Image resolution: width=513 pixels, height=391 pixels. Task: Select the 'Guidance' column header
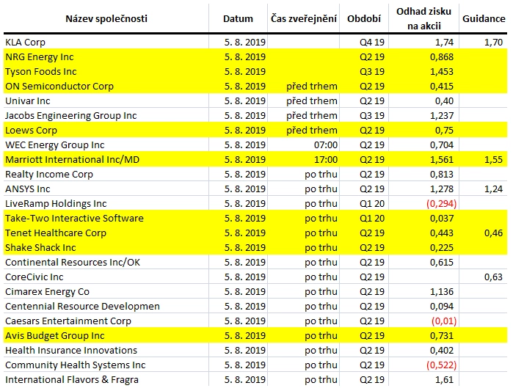point(484,18)
